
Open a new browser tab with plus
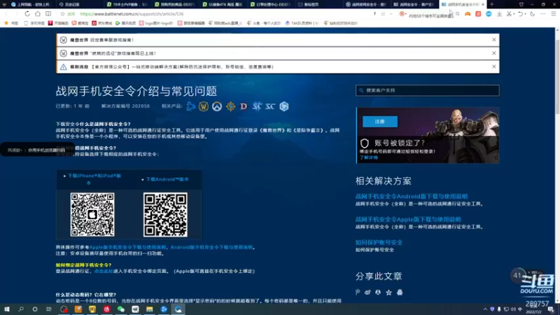[x=492, y=4]
